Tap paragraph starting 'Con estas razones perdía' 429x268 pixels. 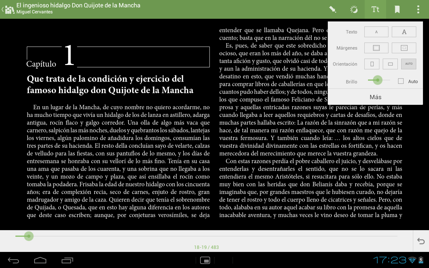311,188
